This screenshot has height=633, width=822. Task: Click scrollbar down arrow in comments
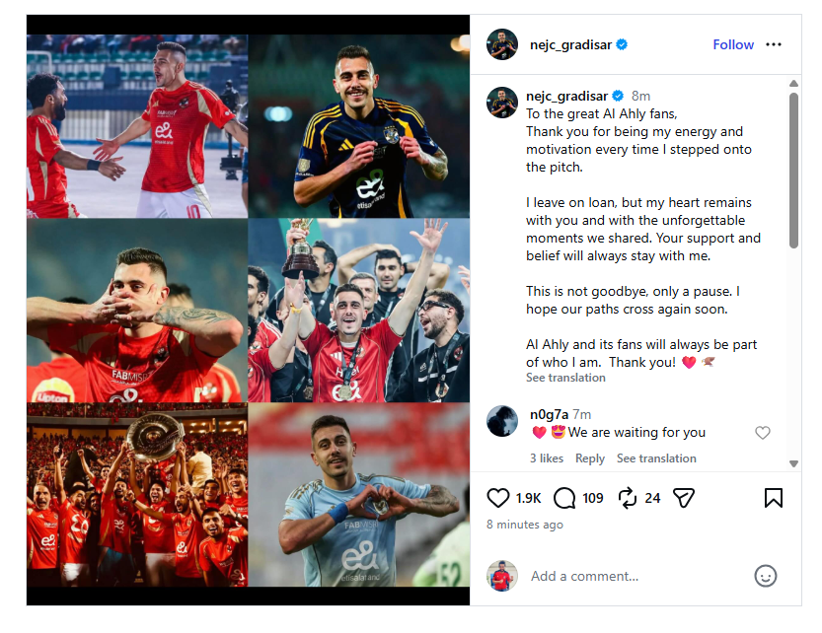coord(793,463)
